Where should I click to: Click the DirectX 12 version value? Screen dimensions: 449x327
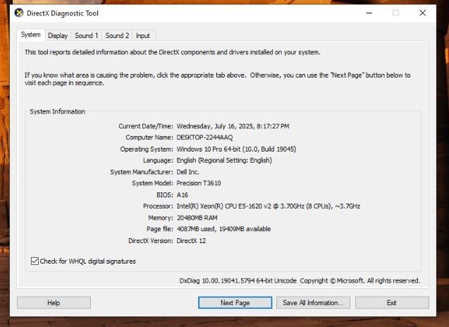(191, 240)
